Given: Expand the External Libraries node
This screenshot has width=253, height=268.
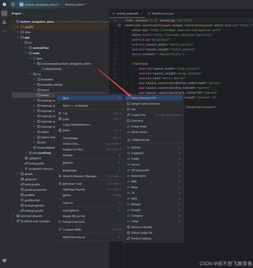Looking at the screenshot, I should pos(13,216).
